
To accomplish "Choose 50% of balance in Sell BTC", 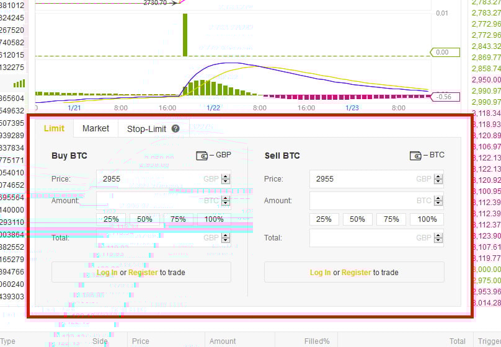I will [358, 219].
